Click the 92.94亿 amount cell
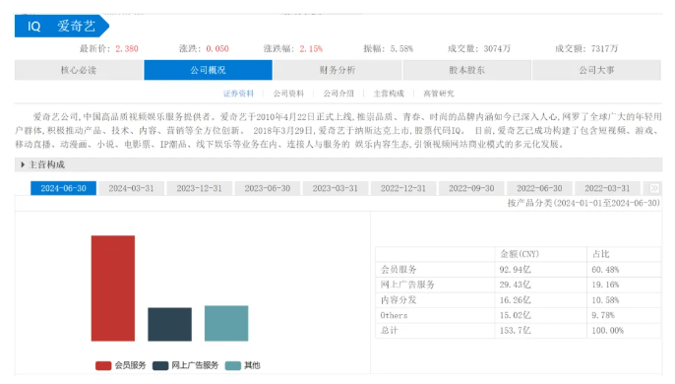675x384 pixels. (515, 270)
